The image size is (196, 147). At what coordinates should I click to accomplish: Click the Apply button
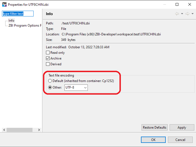[182, 128]
